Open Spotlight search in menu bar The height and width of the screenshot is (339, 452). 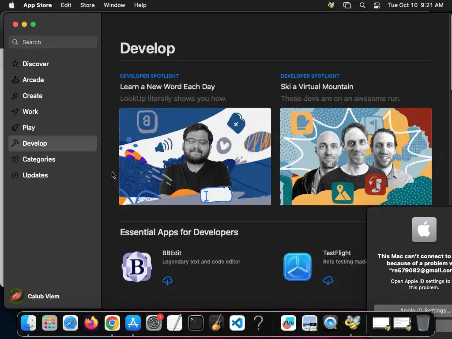[x=362, y=5]
